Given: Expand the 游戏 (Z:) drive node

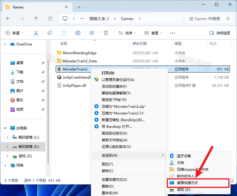Looking at the screenshot, I should pyautogui.click(x=7, y=156).
